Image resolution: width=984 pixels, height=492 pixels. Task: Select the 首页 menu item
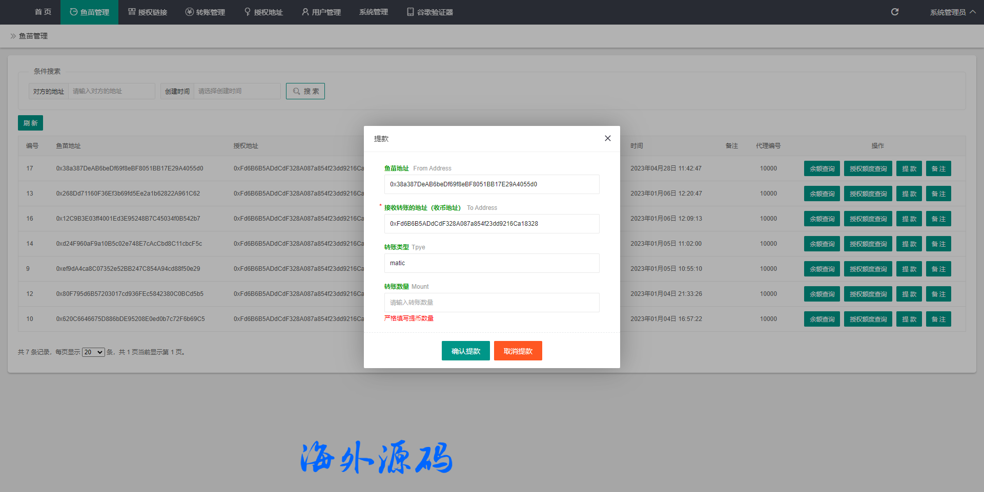coord(43,12)
